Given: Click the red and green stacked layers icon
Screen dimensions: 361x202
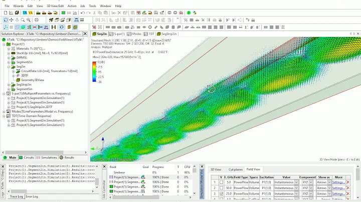Looking at the screenshot, I should click(69, 27).
